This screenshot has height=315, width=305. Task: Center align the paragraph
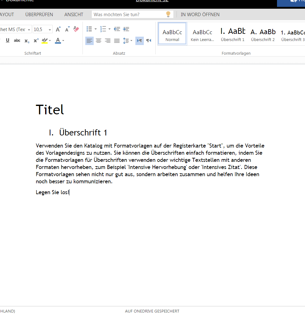pyautogui.click(x=99, y=41)
